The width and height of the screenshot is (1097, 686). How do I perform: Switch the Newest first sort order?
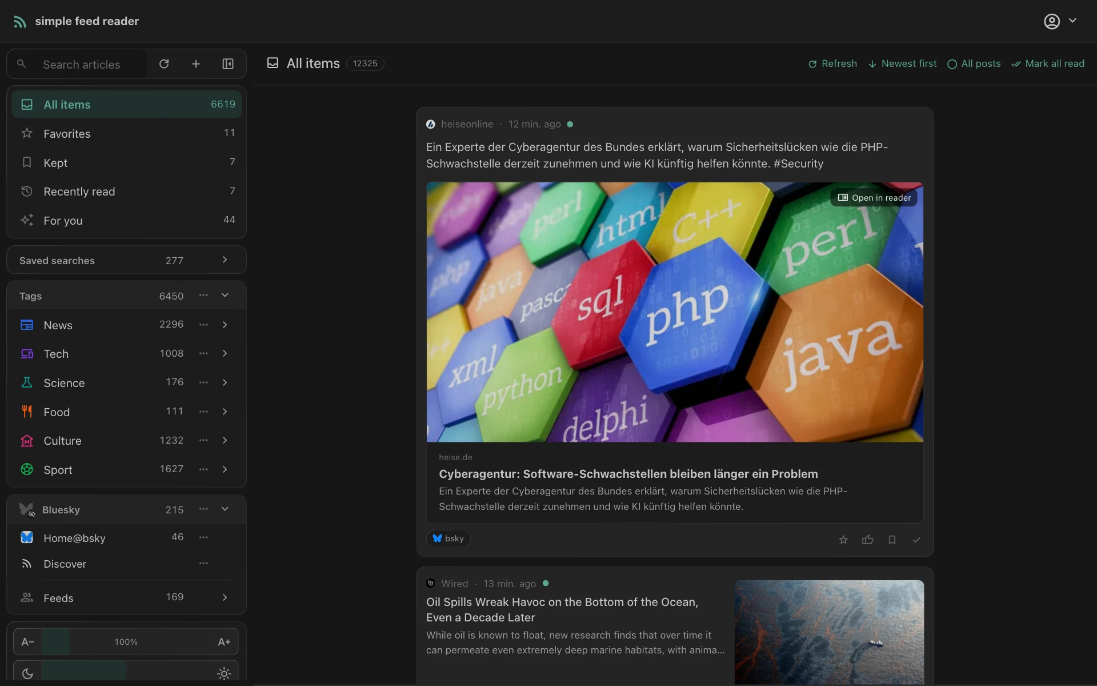point(902,63)
